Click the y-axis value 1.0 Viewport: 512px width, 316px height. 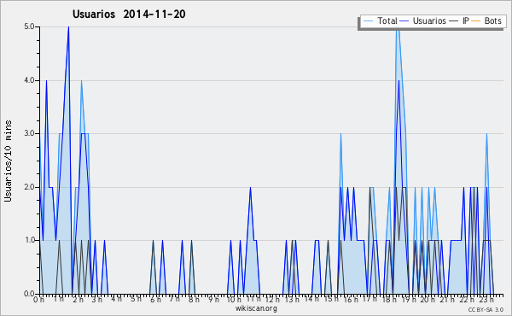[29, 240]
